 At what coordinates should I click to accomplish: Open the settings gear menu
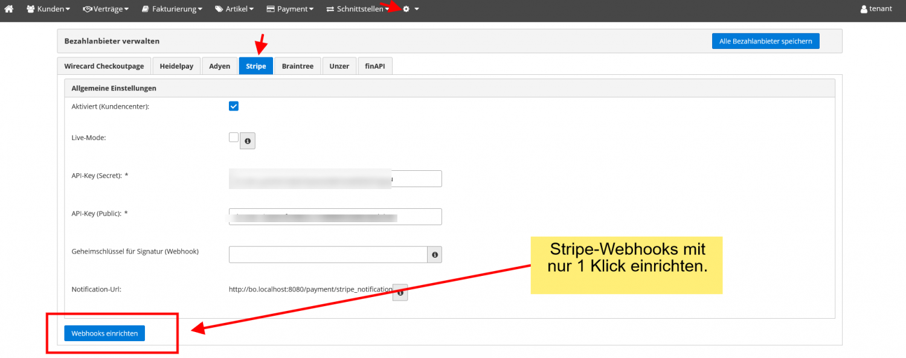tap(410, 9)
